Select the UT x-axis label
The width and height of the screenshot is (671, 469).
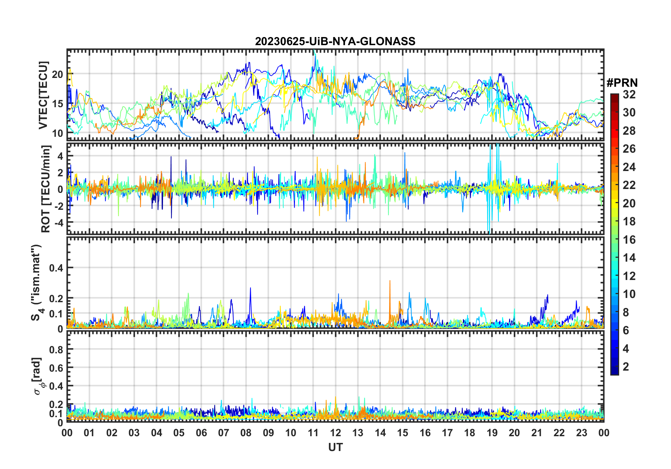[335, 447]
